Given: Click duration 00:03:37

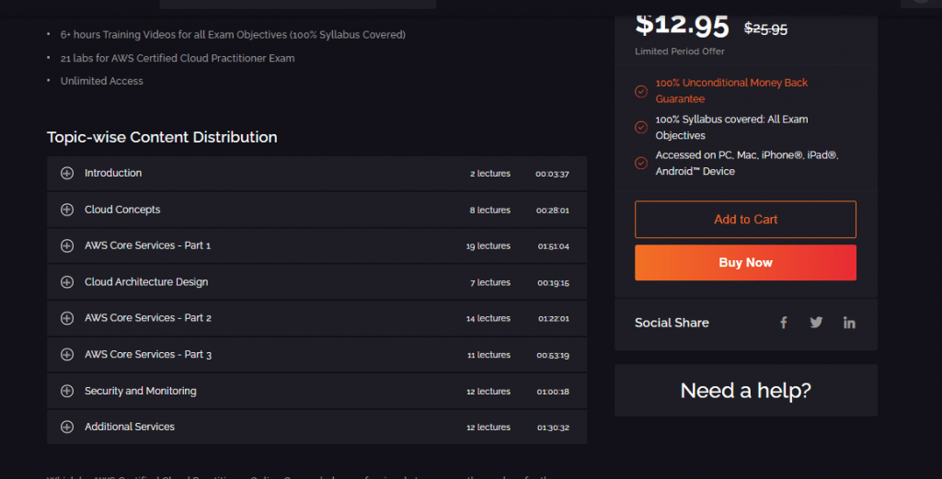Looking at the screenshot, I should (552, 174).
